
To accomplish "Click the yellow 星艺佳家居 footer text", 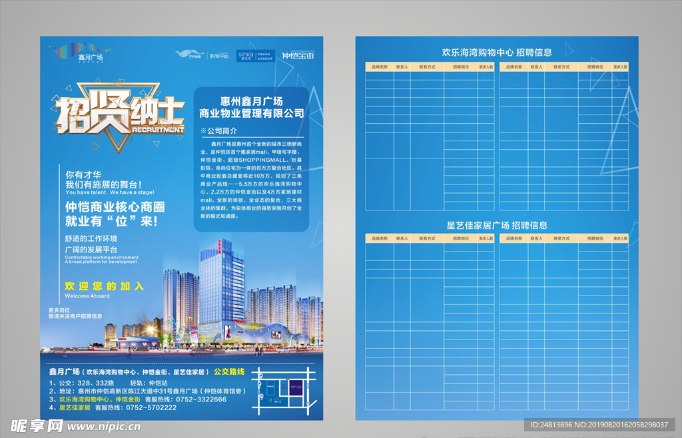I will tap(75, 407).
